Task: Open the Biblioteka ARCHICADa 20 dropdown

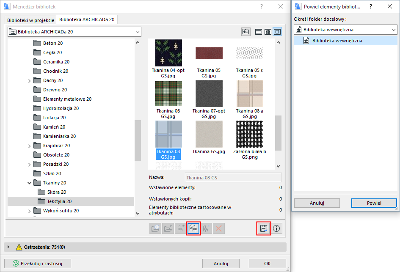Action: 74,32
